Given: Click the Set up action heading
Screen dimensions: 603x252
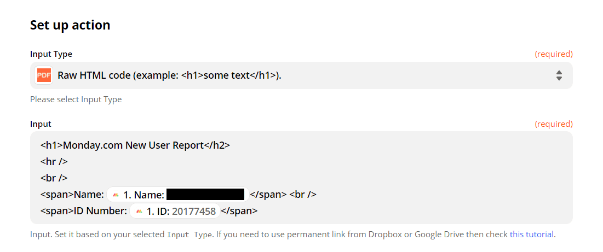Looking at the screenshot, I should [70, 25].
